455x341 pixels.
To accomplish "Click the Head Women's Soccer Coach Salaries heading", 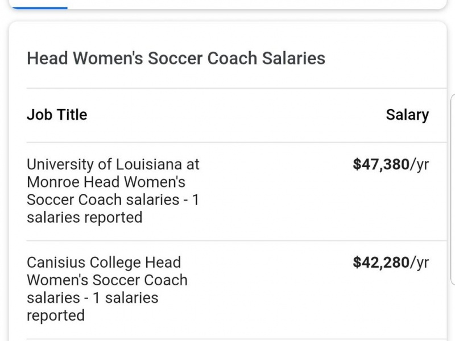I will 176,59.
